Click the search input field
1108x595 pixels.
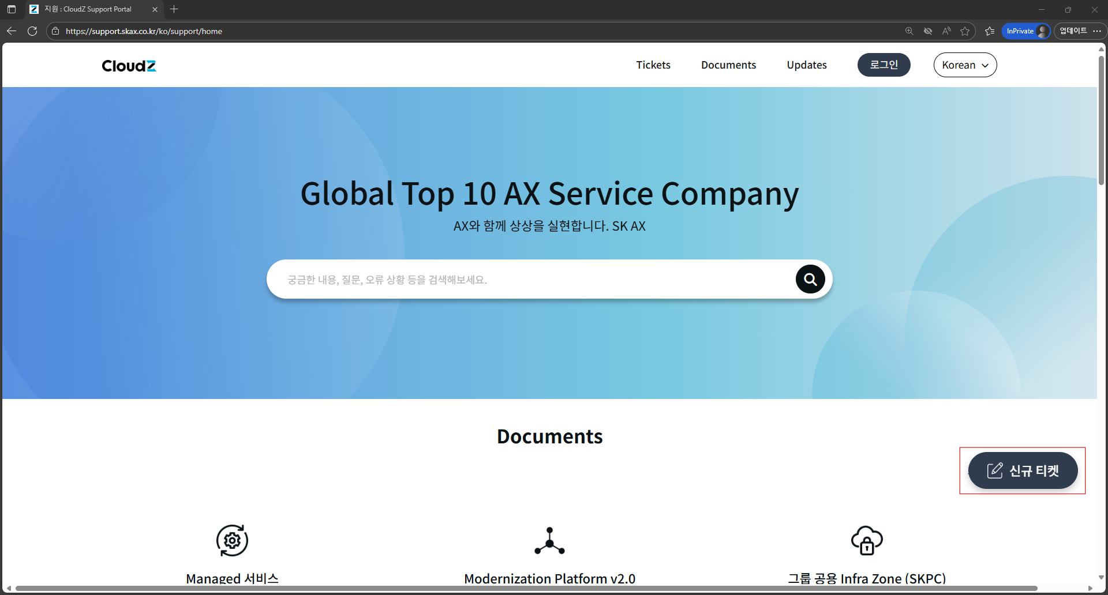(x=531, y=280)
